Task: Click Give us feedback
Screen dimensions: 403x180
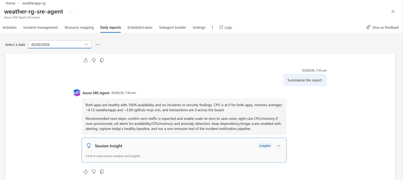Action: 382,27
